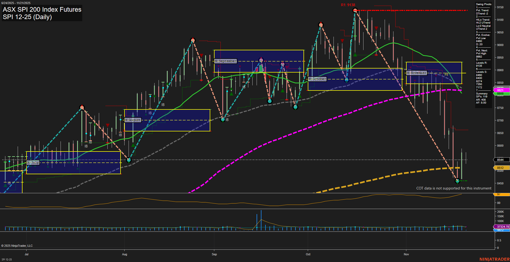510x262 pixels.
Task: Click the M:August box label
Action: point(133,120)
